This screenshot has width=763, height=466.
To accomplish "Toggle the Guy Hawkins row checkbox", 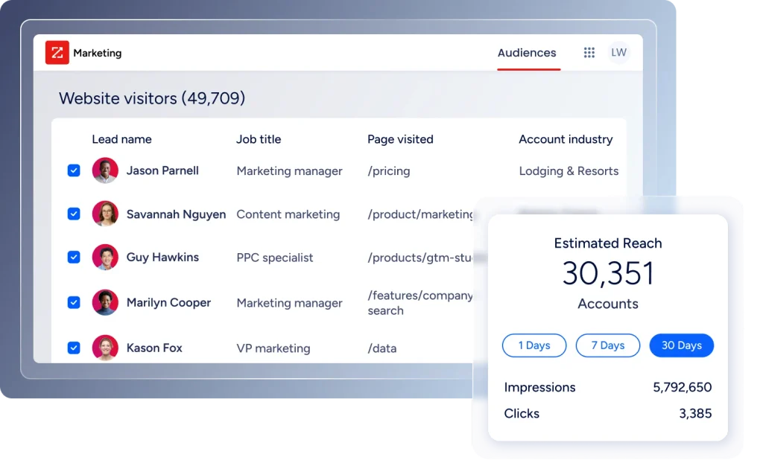I will click(x=74, y=257).
